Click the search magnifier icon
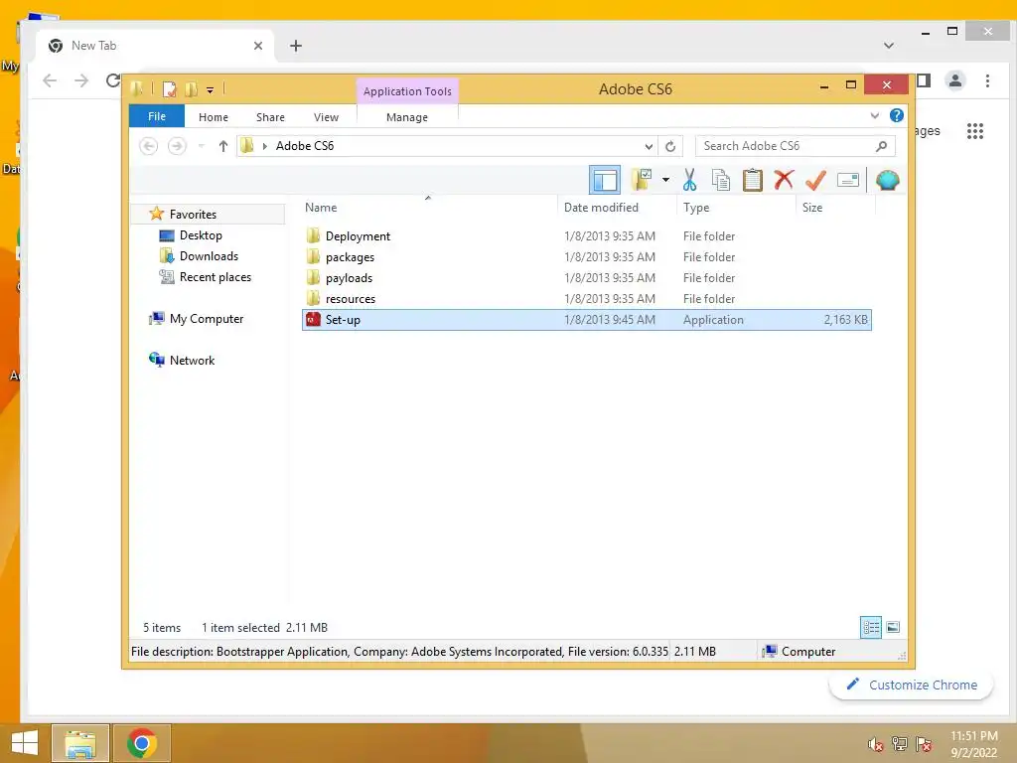The height and width of the screenshot is (763, 1017). coord(881,146)
